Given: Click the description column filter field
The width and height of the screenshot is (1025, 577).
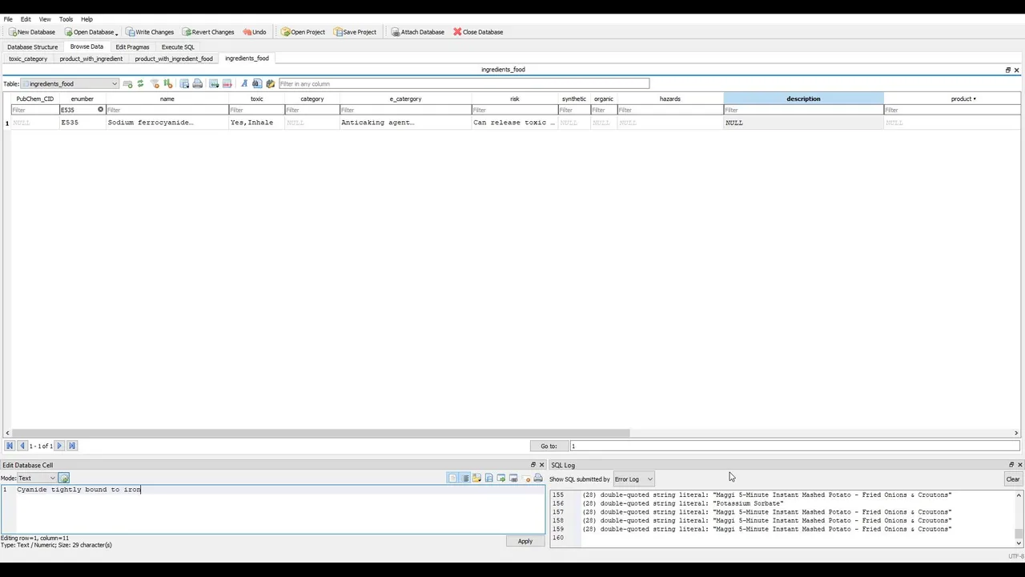Looking at the screenshot, I should (x=803, y=110).
